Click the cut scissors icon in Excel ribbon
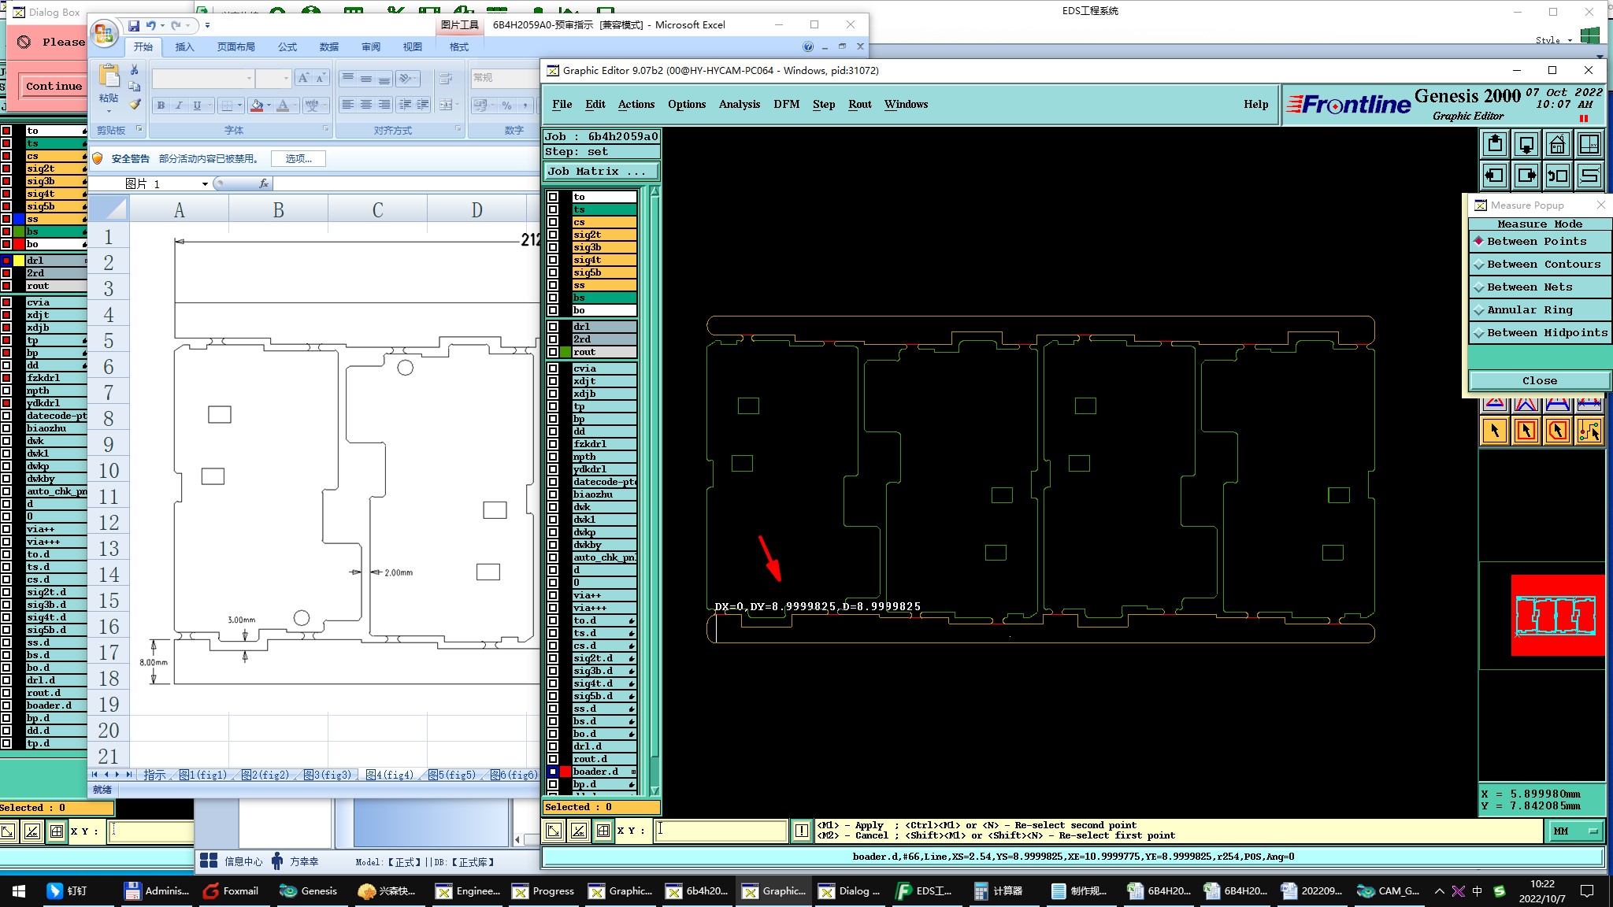1613x907 pixels. click(x=135, y=69)
